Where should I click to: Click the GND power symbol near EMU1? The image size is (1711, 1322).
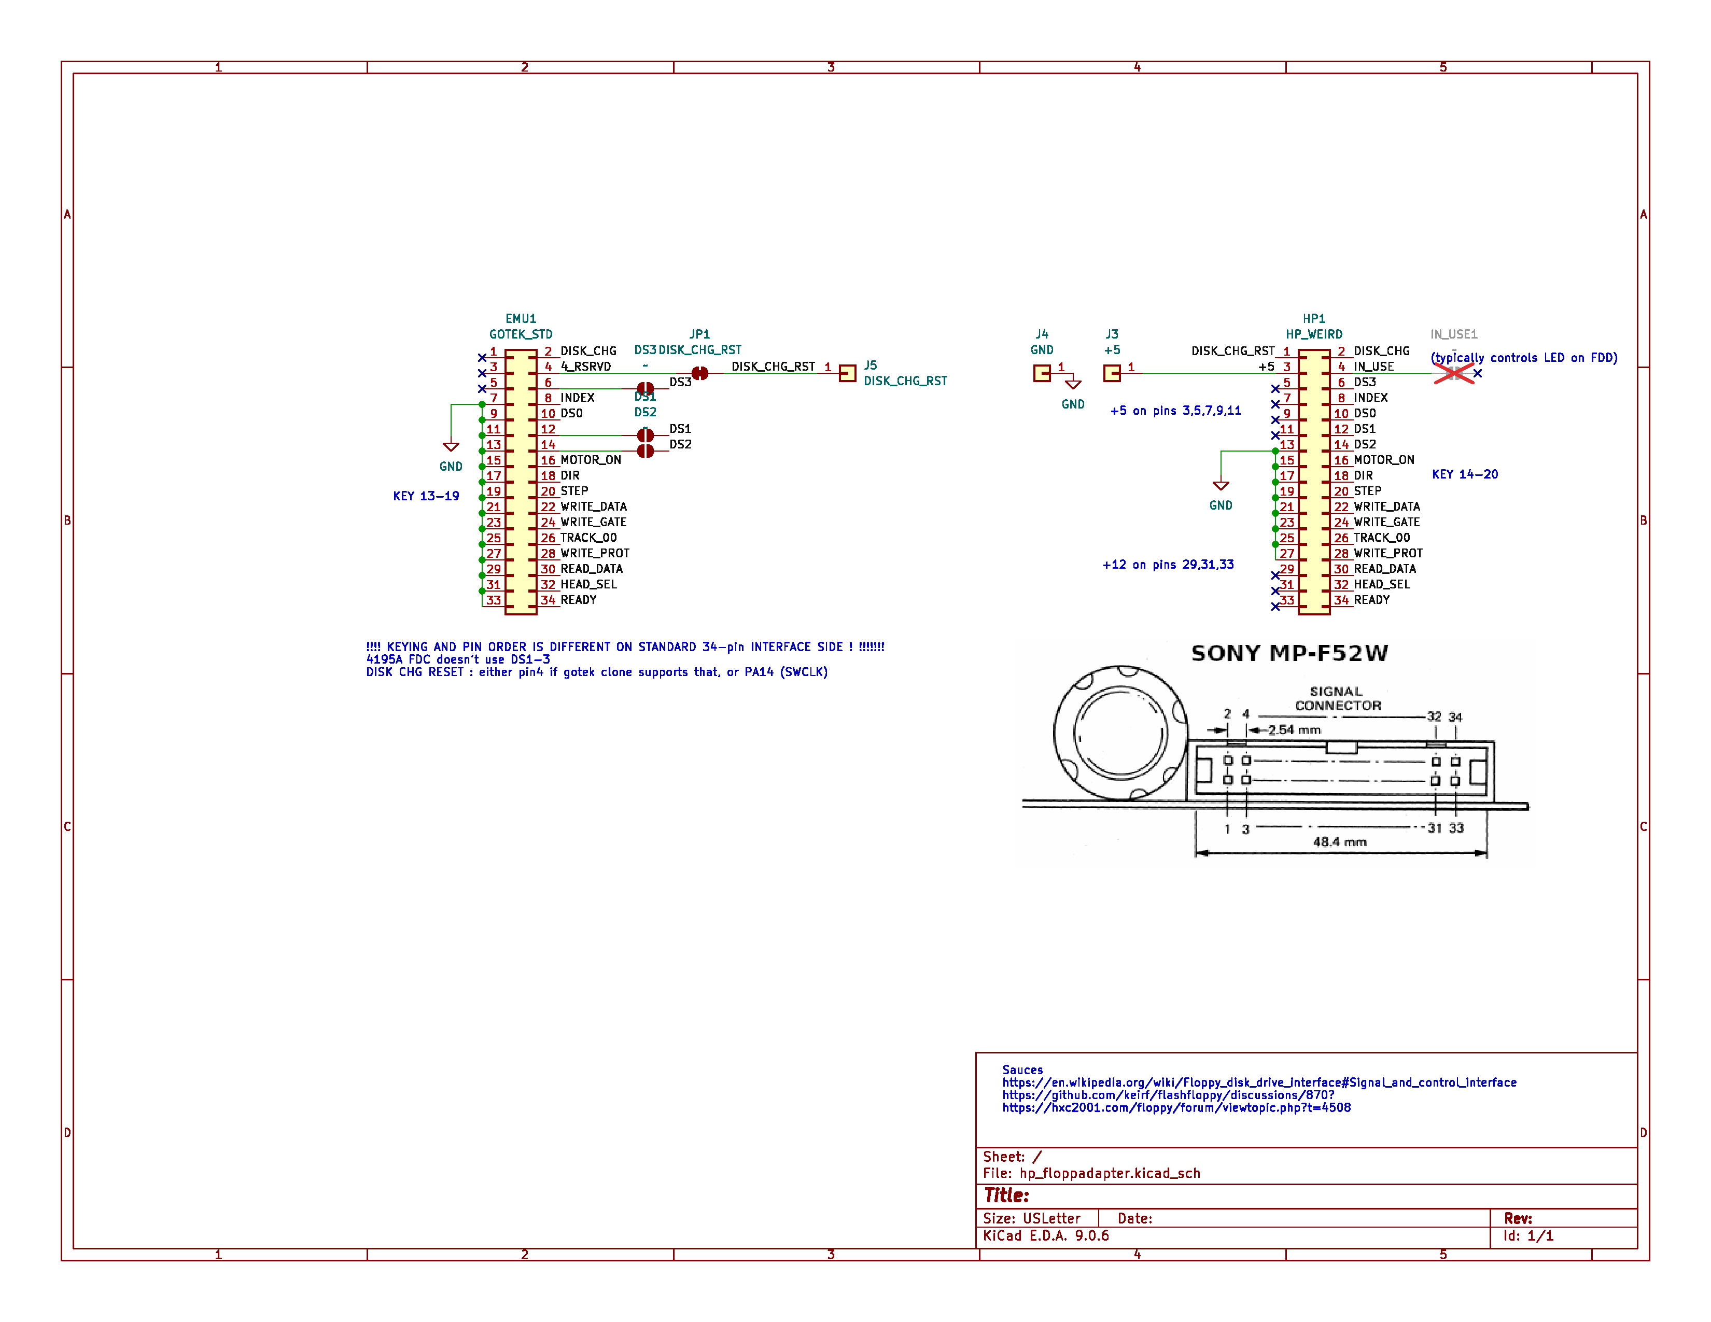pos(451,446)
